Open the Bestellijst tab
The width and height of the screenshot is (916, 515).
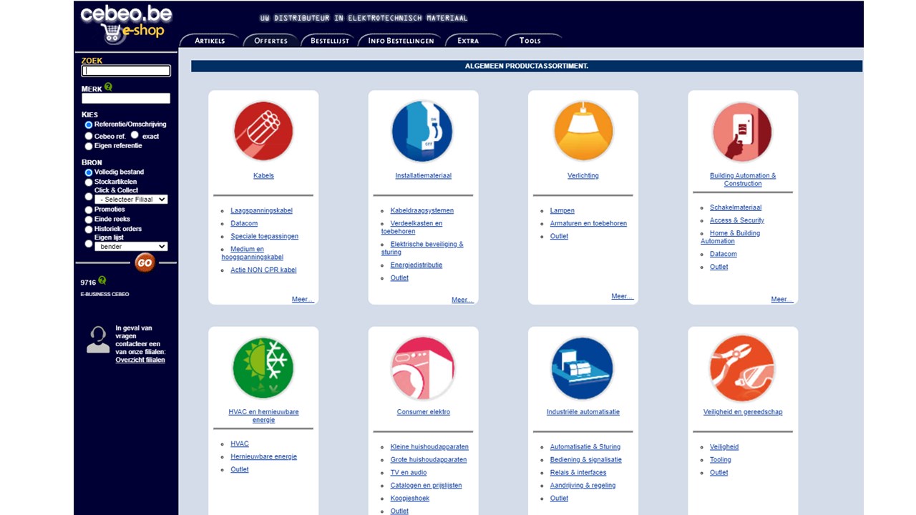click(330, 41)
